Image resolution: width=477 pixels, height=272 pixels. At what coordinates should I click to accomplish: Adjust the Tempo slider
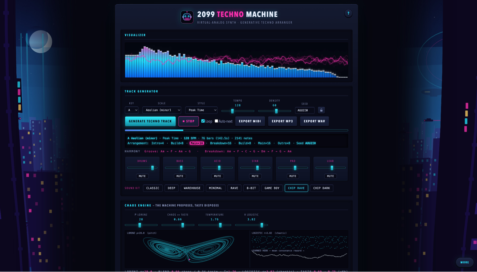pos(238,111)
